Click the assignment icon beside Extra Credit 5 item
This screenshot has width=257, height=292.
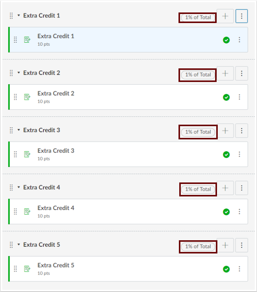tap(27, 269)
